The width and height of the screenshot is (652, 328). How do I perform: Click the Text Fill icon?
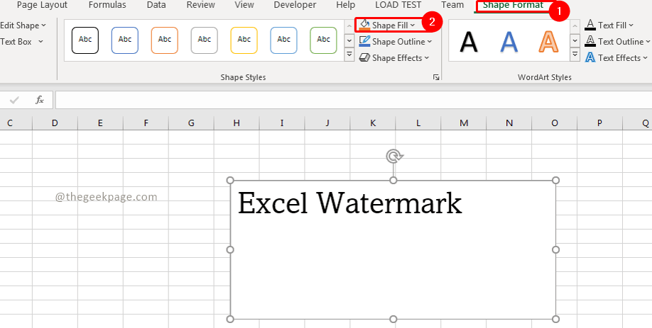589,25
